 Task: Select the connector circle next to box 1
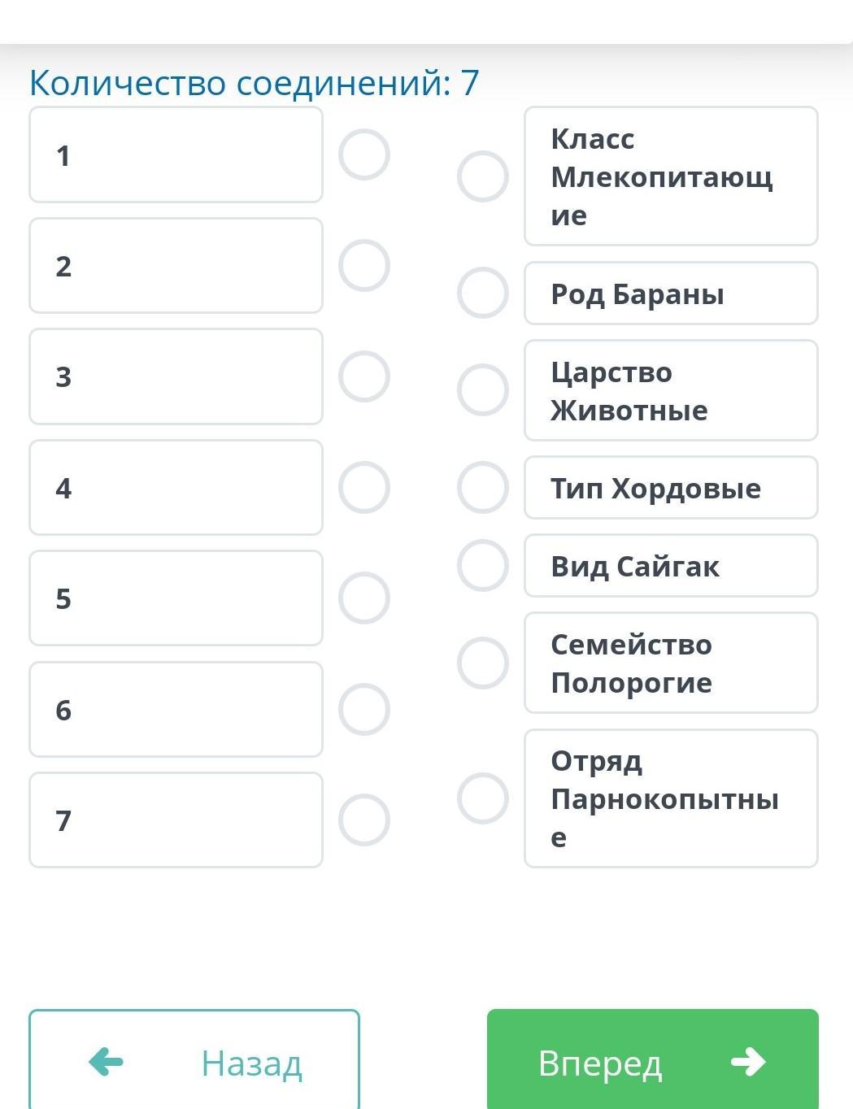tap(364, 154)
